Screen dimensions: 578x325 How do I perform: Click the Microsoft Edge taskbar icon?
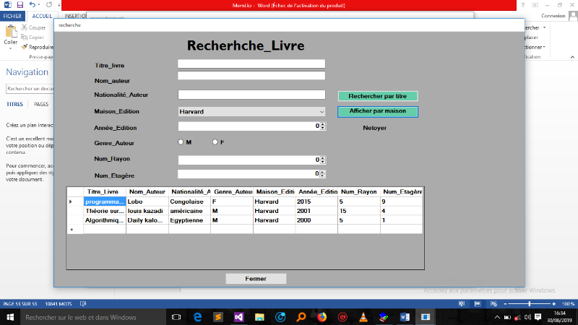[197, 317]
